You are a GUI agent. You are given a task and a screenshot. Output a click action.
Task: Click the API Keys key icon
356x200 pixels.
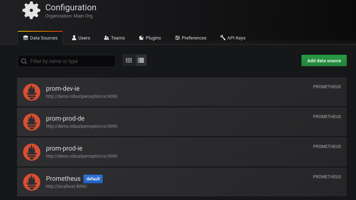coord(223,38)
